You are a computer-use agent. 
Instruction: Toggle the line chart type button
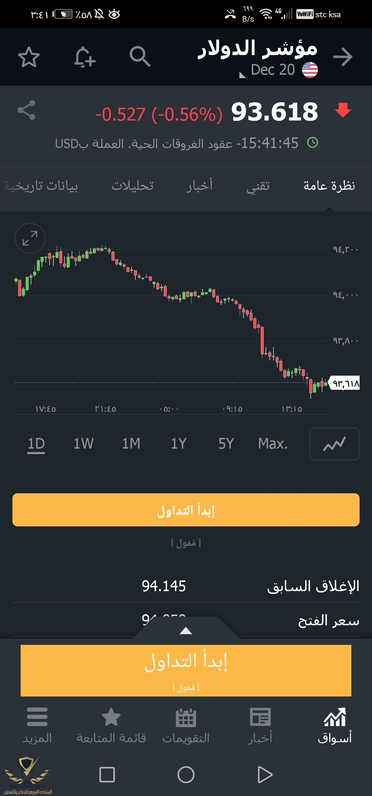(334, 444)
